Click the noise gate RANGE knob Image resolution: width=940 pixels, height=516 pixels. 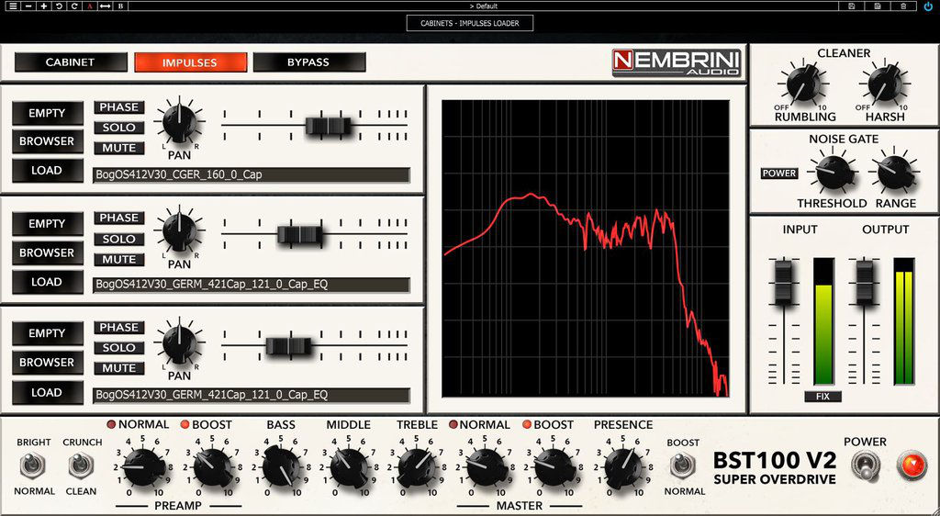[895, 172]
